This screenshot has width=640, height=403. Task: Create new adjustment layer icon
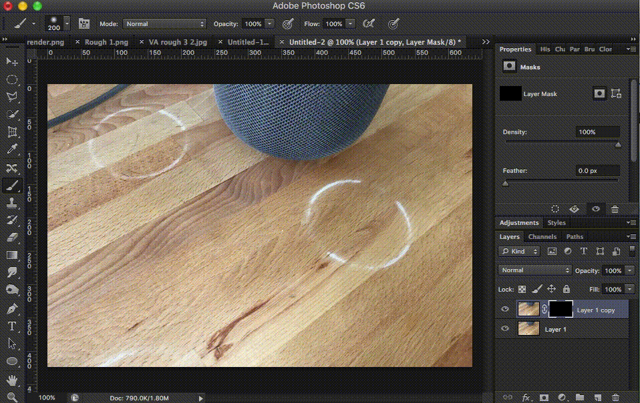pyautogui.click(x=562, y=397)
